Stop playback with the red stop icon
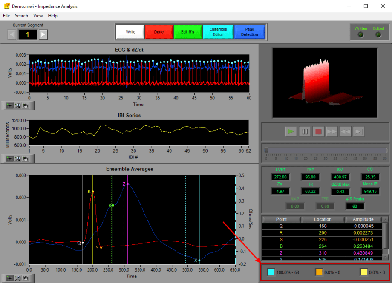Image resolution: width=392 pixels, height=283 pixels. pos(318,131)
